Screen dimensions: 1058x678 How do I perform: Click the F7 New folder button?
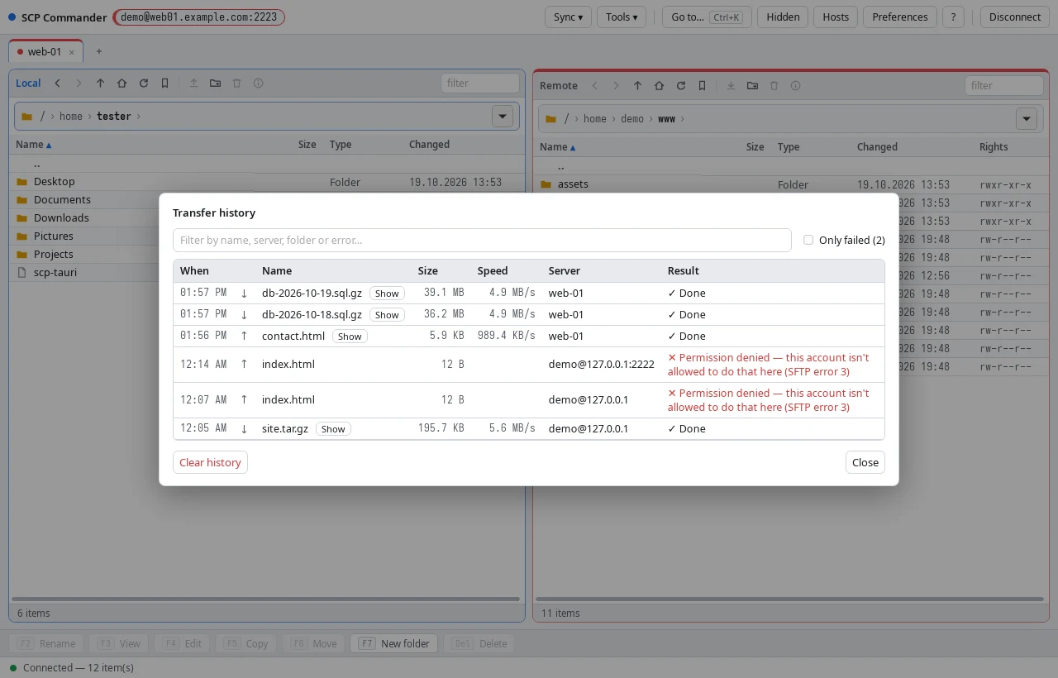pos(393,643)
